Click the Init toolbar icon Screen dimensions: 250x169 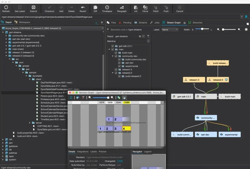pyautogui.click(x=136, y=9)
